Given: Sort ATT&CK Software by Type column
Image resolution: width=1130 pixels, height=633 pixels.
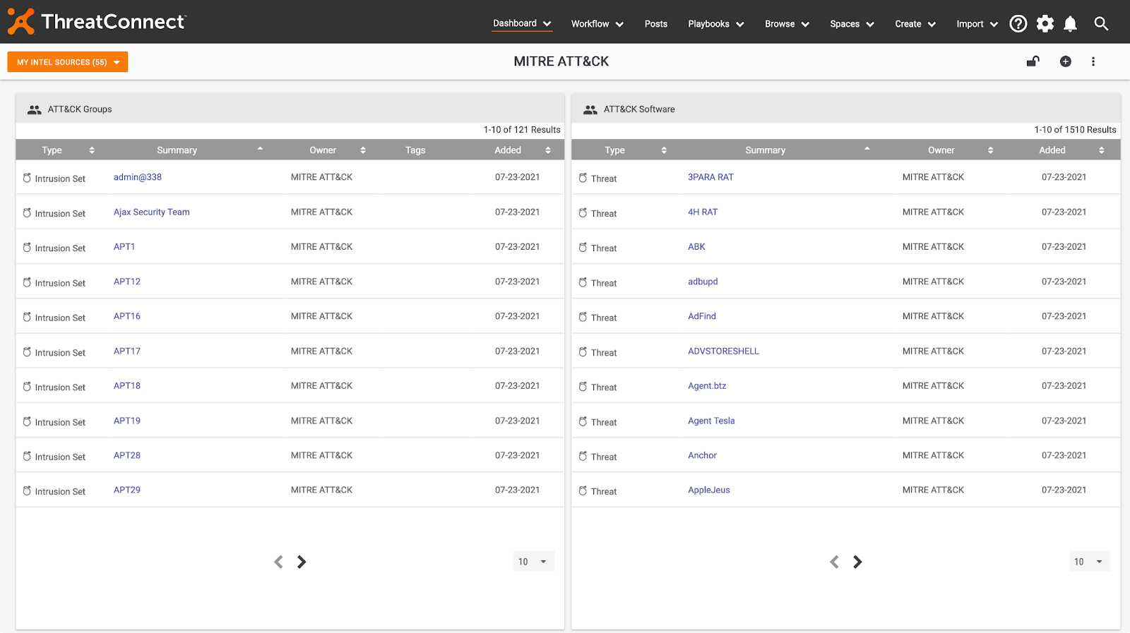Looking at the screenshot, I should 664,150.
